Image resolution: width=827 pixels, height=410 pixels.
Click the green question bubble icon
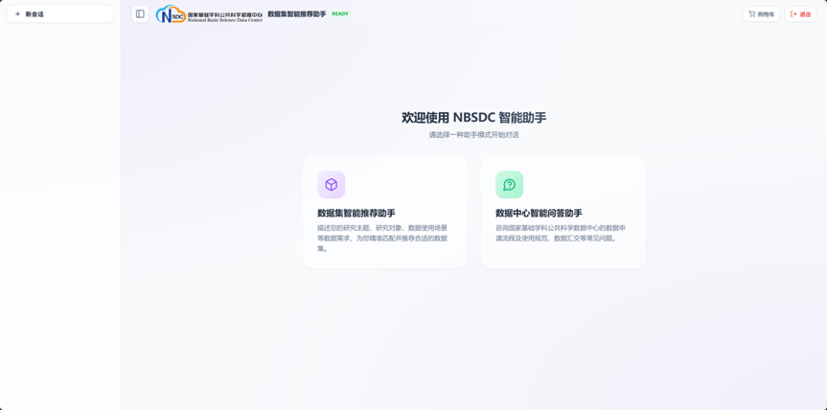tap(509, 185)
